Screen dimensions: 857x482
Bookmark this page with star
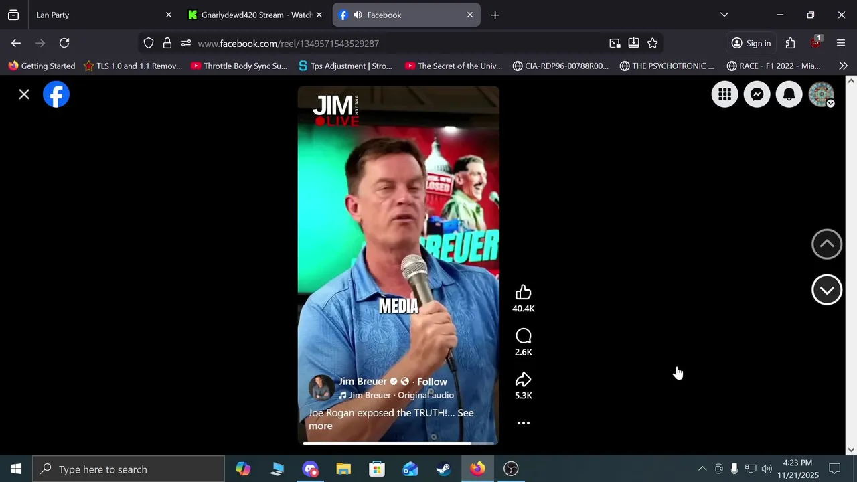[x=653, y=43]
